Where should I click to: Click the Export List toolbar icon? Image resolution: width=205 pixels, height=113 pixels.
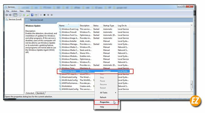click(27, 15)
